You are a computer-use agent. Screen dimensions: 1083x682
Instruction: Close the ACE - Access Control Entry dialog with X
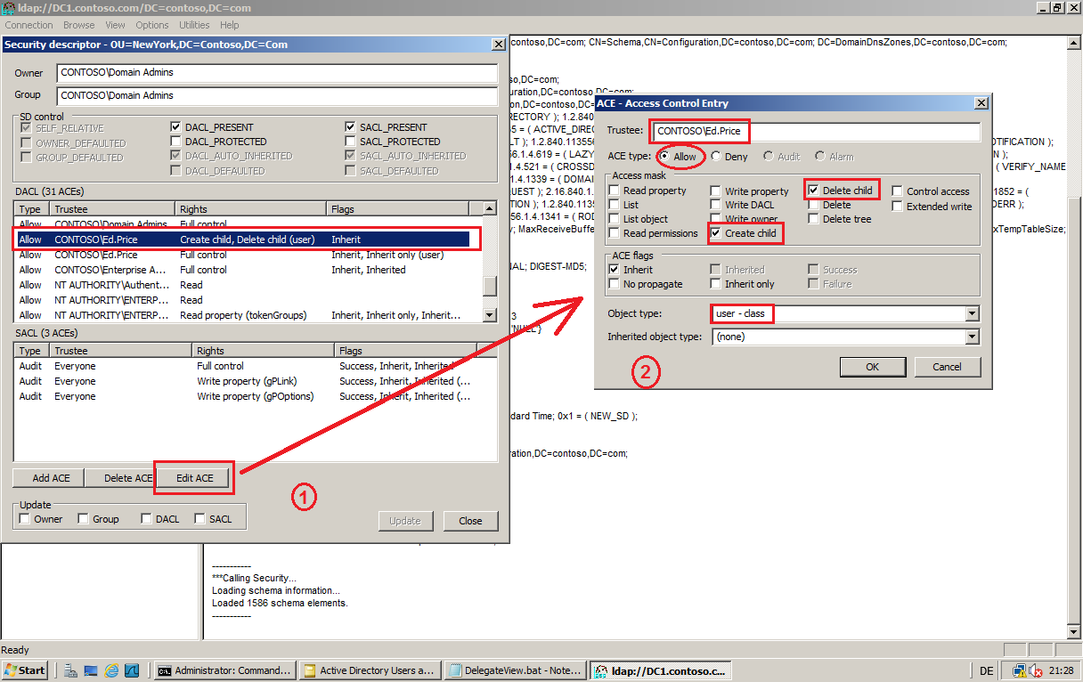pos(981,103)
